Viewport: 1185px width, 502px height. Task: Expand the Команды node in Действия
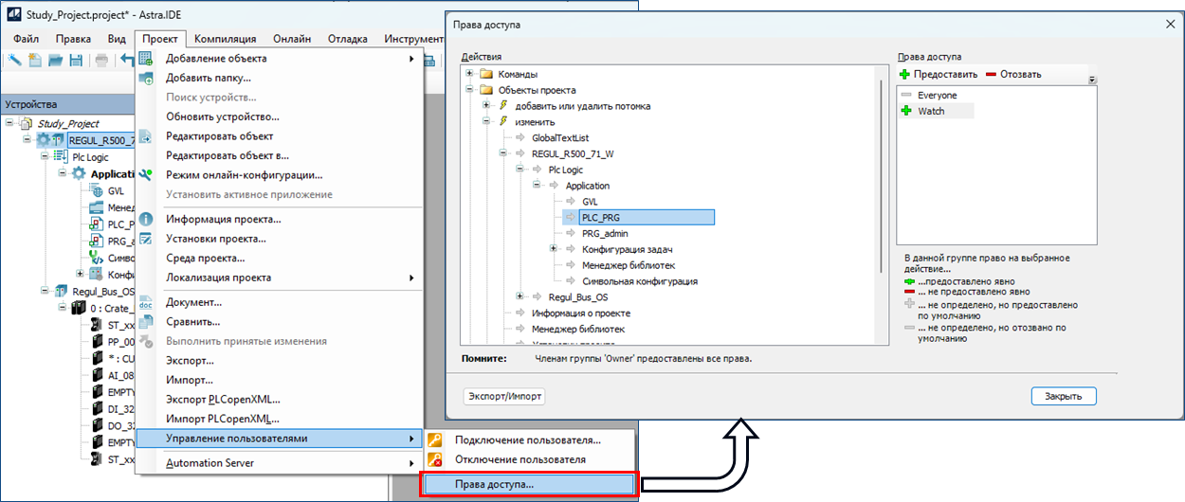[x=470, y=74]
